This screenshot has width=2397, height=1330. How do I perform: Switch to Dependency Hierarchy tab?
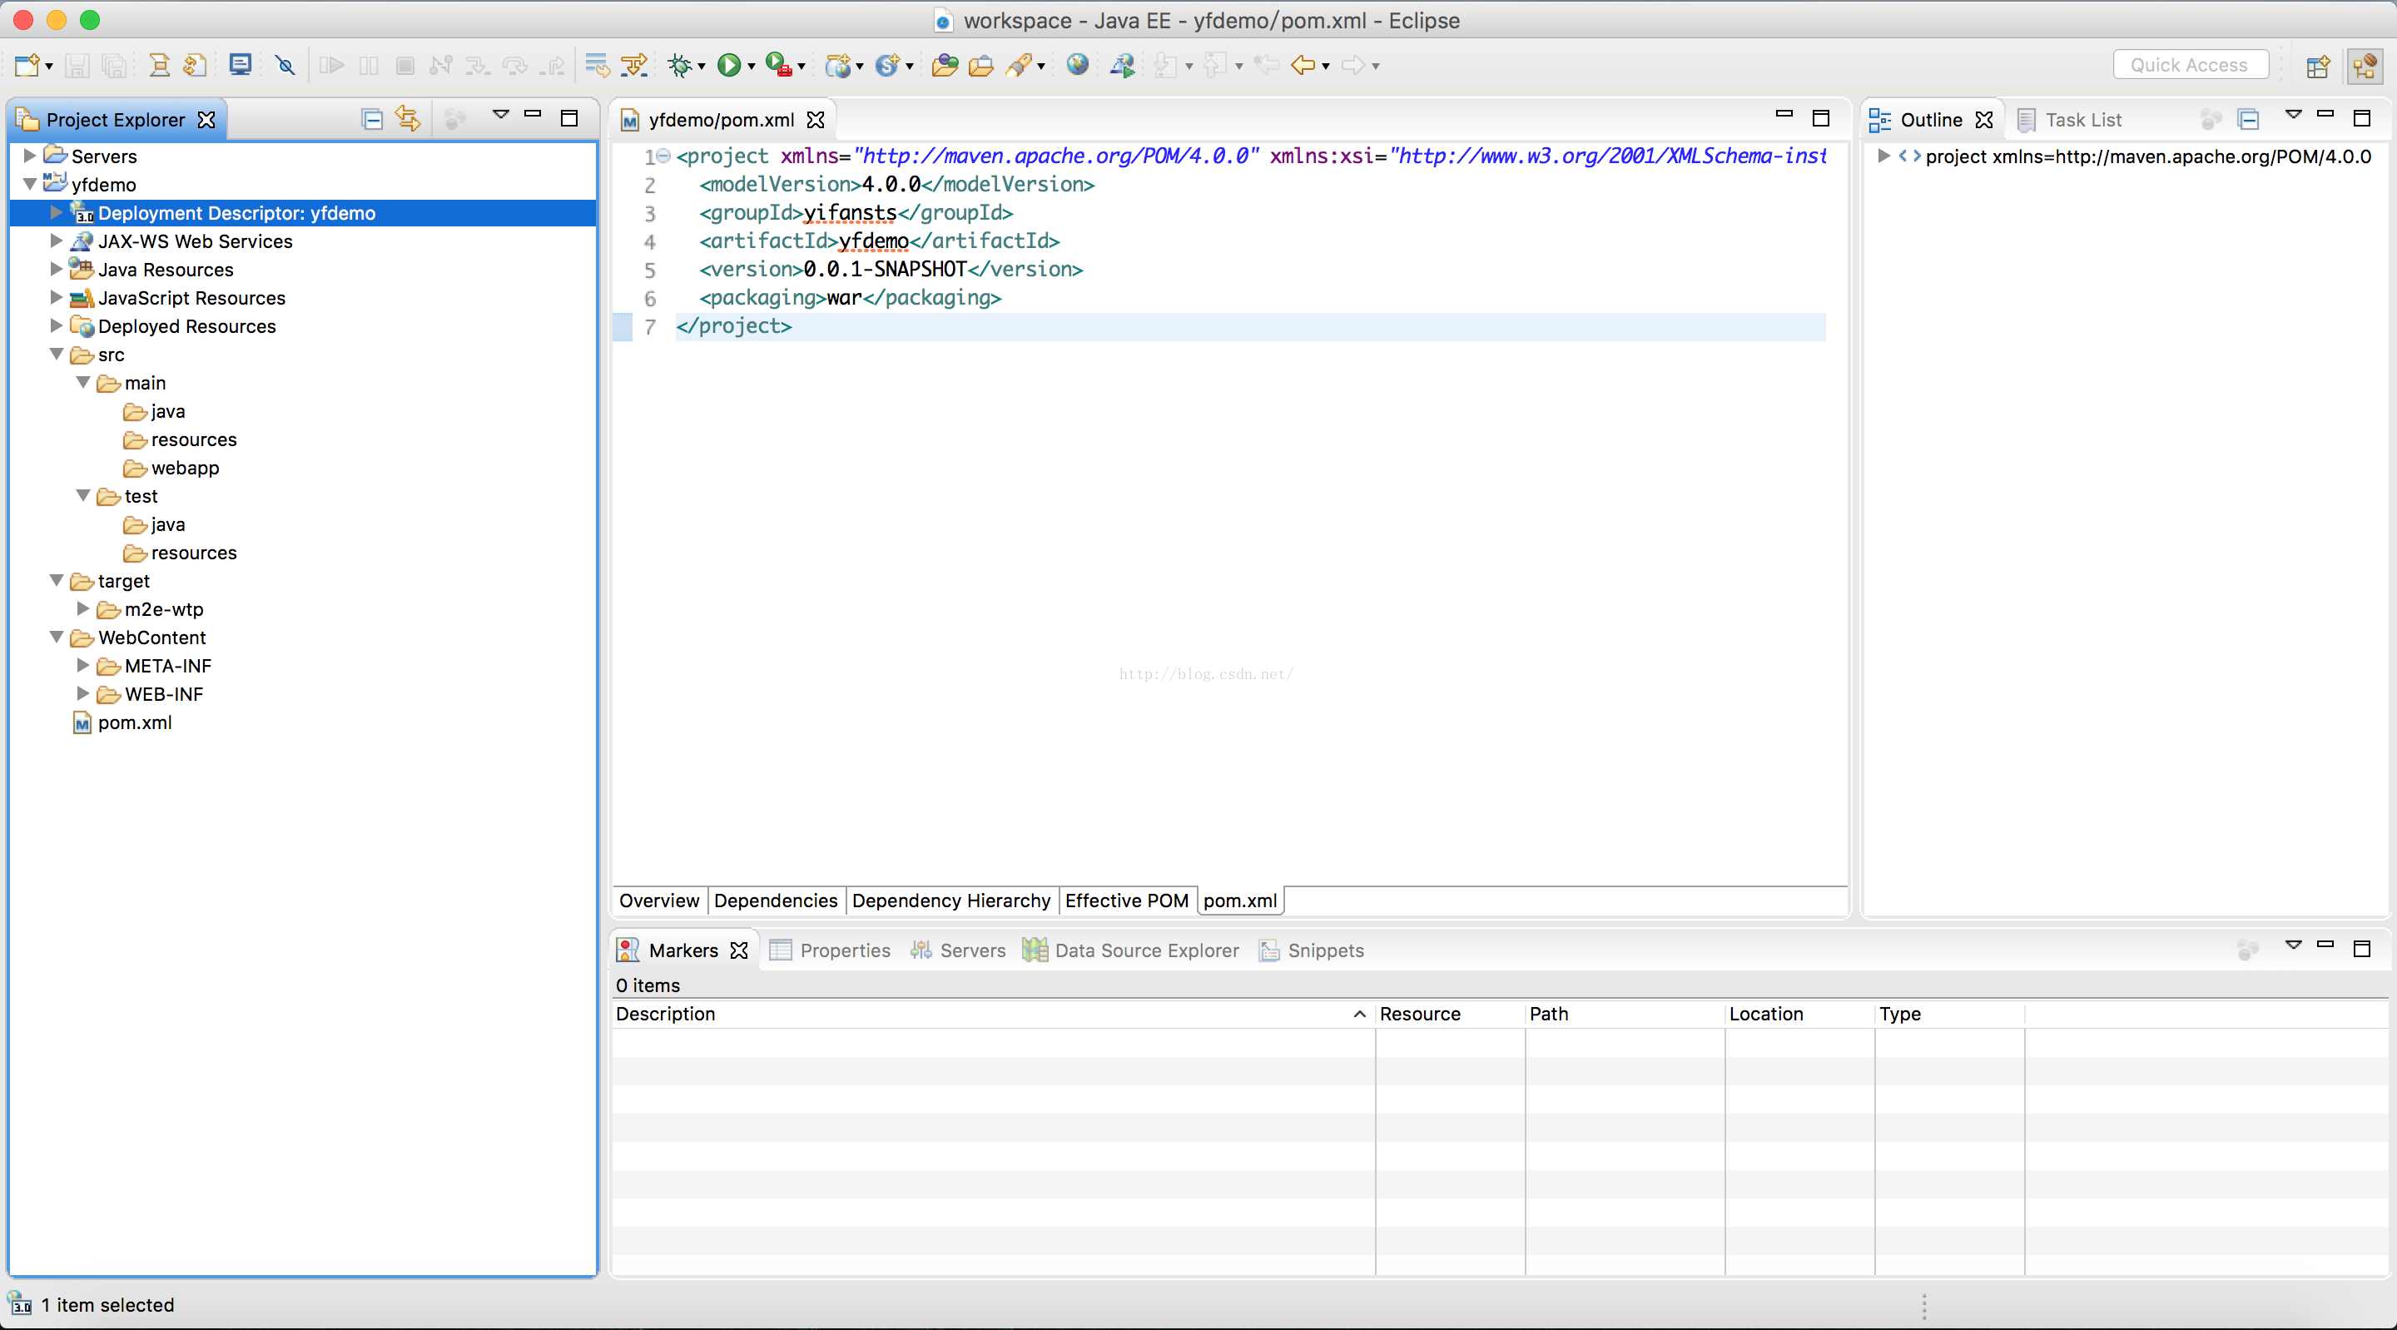[951, 900]
